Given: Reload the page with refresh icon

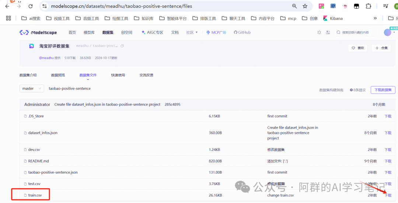Looking at the screenshot, I should 31,6.
